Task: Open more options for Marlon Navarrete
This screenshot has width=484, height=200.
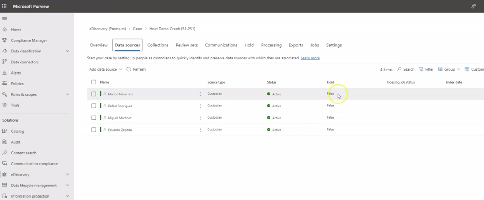Action: (x=200, y=94)
